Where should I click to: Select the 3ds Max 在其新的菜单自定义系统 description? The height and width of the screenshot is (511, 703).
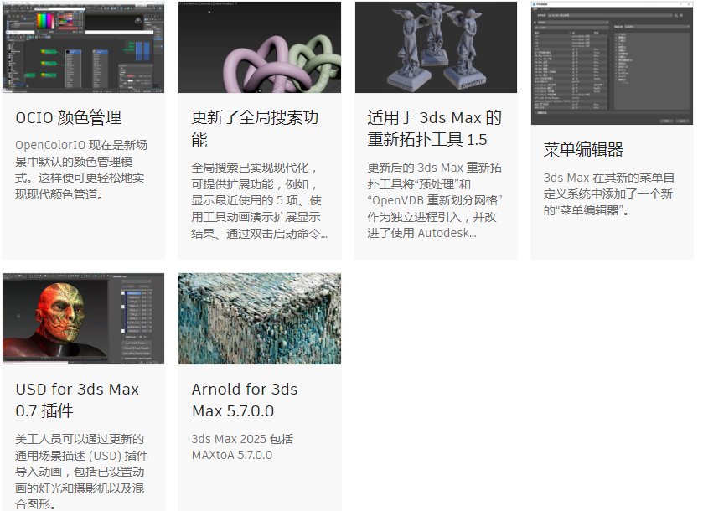click(609, 194)
